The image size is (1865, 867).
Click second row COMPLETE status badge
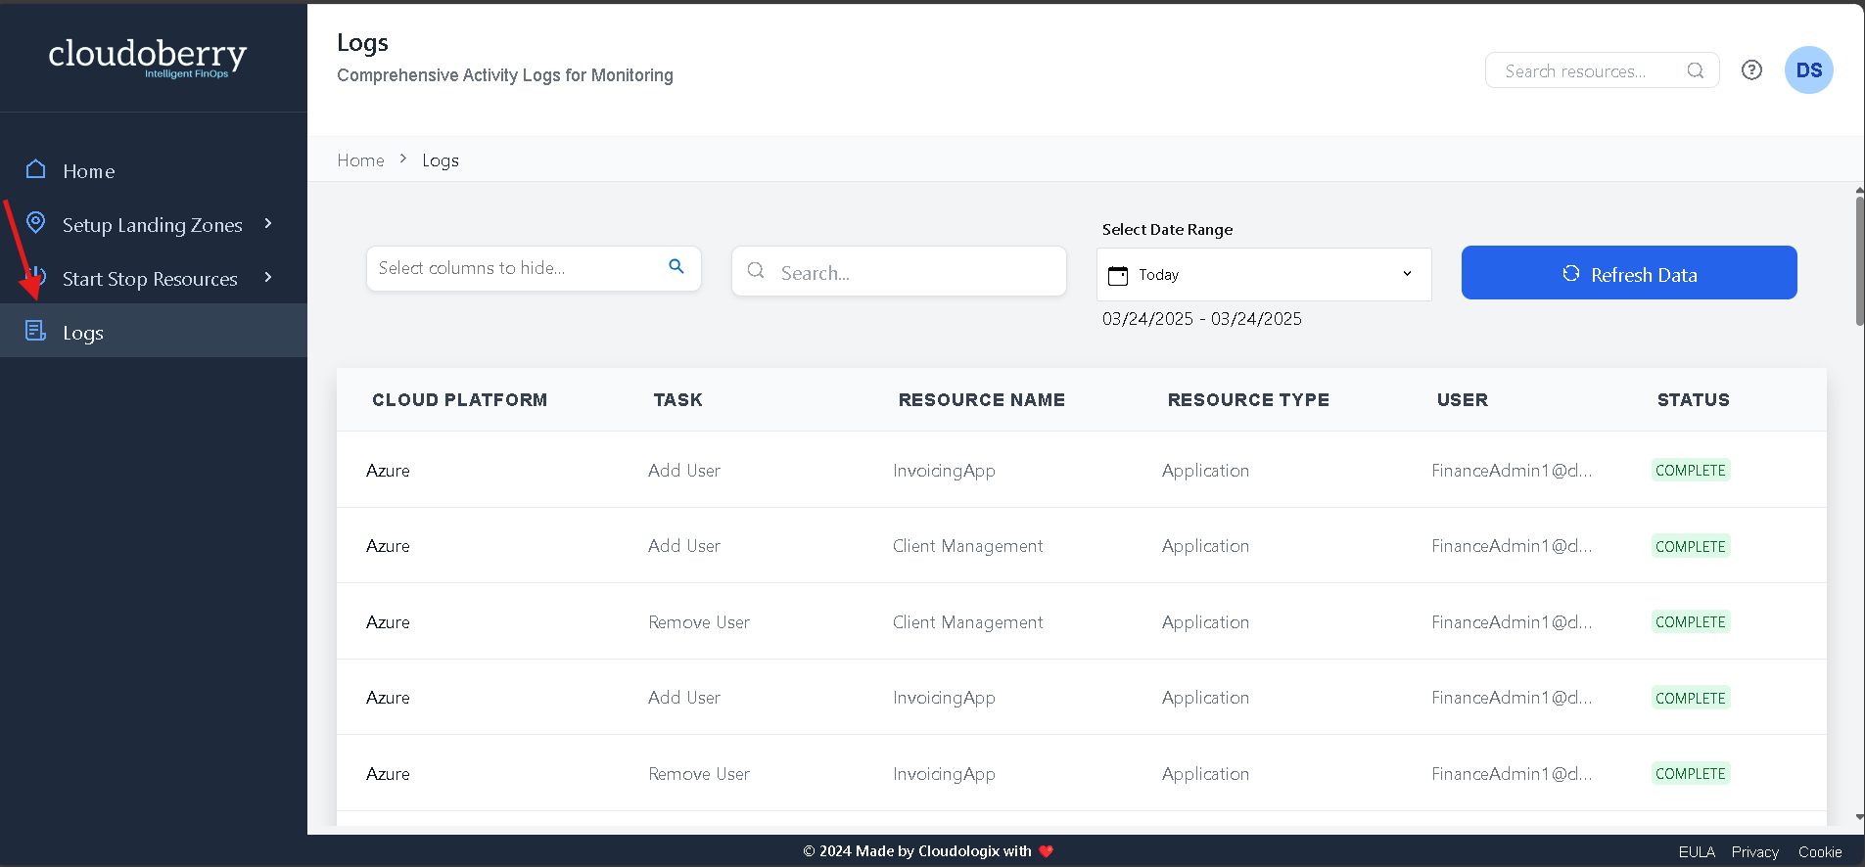click(x=1691, y=546)
